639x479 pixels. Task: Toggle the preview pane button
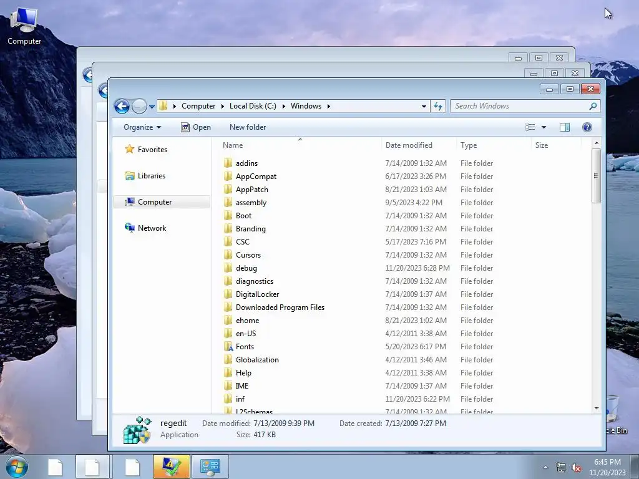coord(564,127)
